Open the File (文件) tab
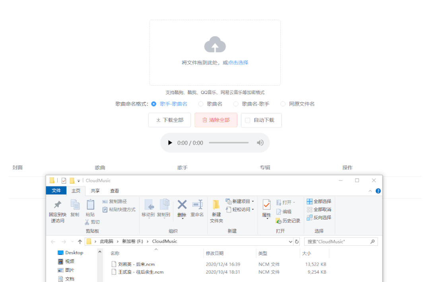The height and width of the screenshot is (282, 429). 56,190
